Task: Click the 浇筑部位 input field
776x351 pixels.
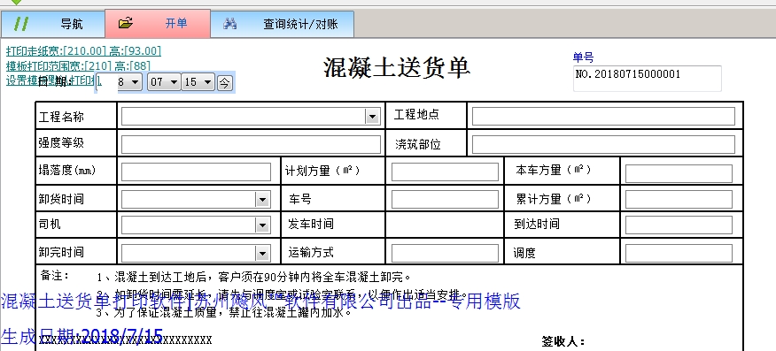Action: pos(603,145)
